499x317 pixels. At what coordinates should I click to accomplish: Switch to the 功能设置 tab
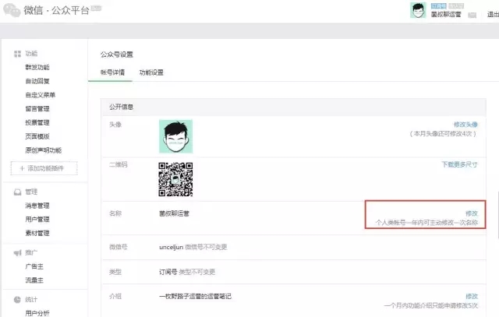pos(151,72)
